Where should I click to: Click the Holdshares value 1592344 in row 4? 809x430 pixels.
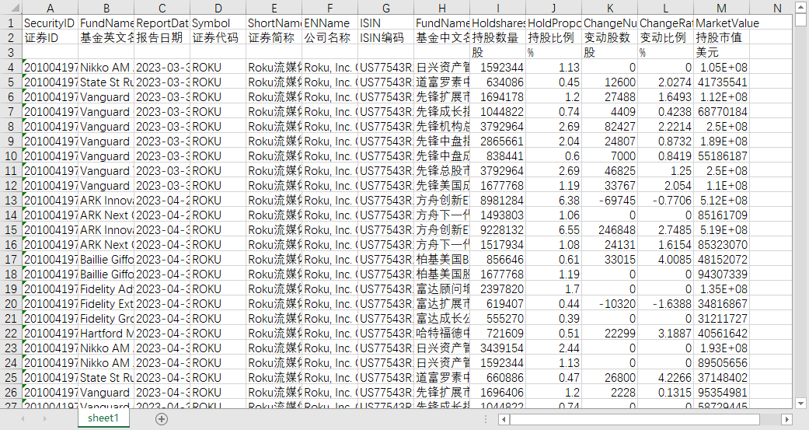498,67
